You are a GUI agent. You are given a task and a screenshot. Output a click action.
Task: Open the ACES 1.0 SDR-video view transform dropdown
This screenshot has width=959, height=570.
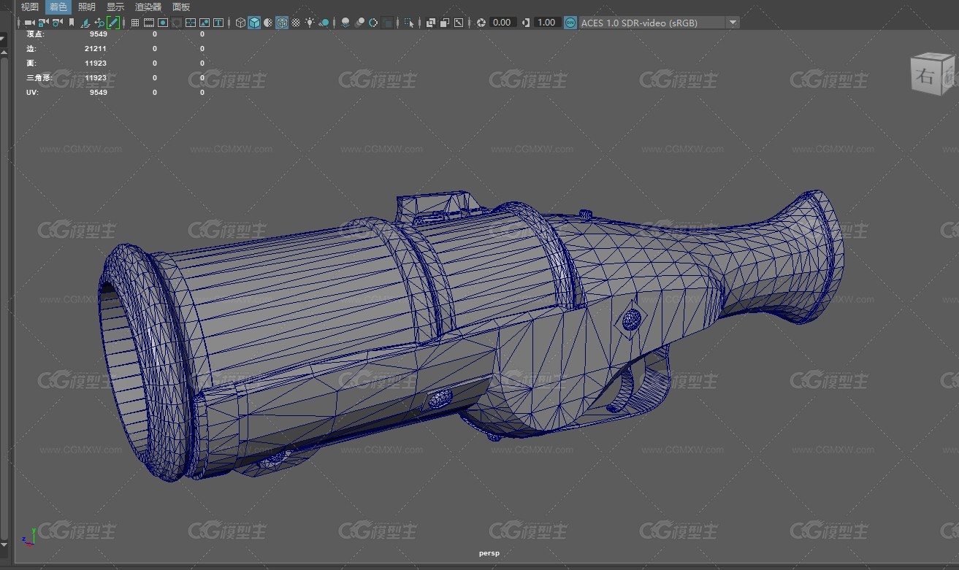[659, 23]
